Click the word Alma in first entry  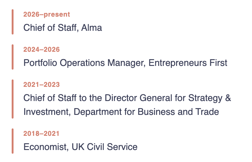click(92, 27)
